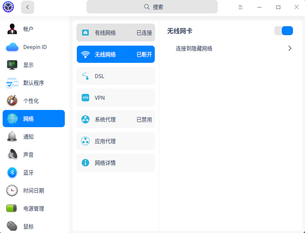Select the DSL network entry

pos(115,76)
